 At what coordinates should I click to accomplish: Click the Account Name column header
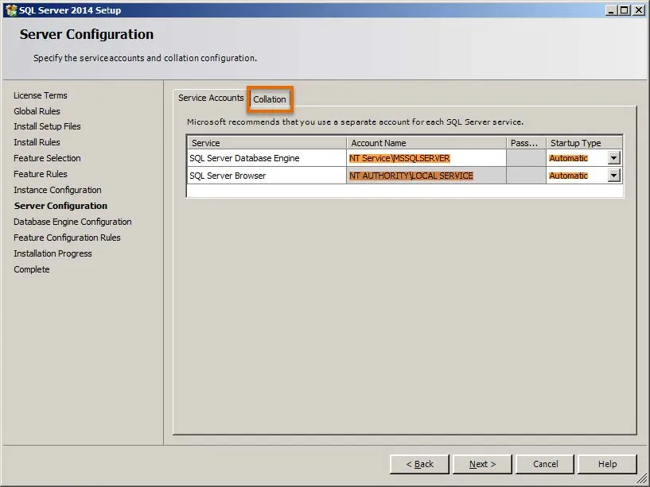(426, 143)
